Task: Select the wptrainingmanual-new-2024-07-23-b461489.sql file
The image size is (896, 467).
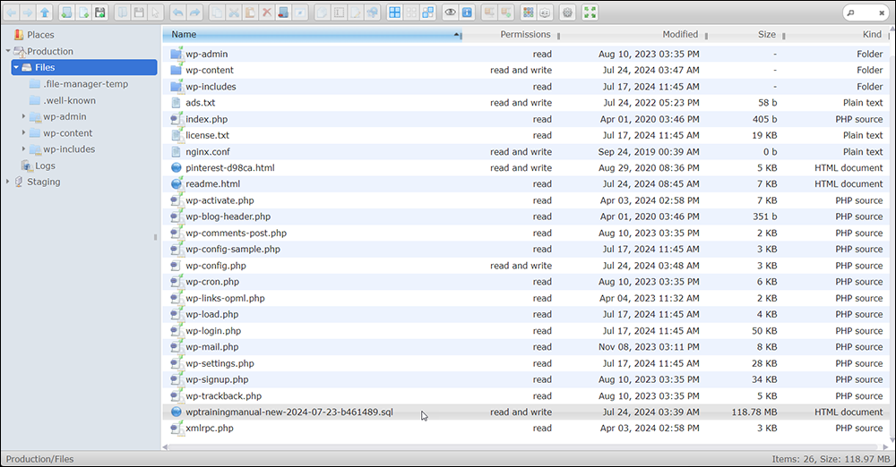Action: (526, 412)
